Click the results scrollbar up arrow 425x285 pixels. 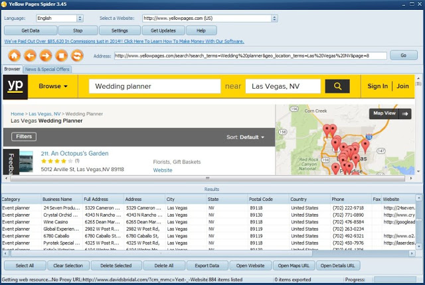click(418, 198)
